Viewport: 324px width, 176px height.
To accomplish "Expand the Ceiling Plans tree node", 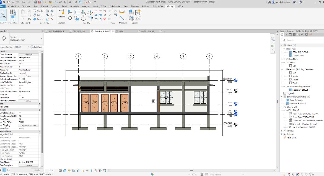I will (284, 59).
